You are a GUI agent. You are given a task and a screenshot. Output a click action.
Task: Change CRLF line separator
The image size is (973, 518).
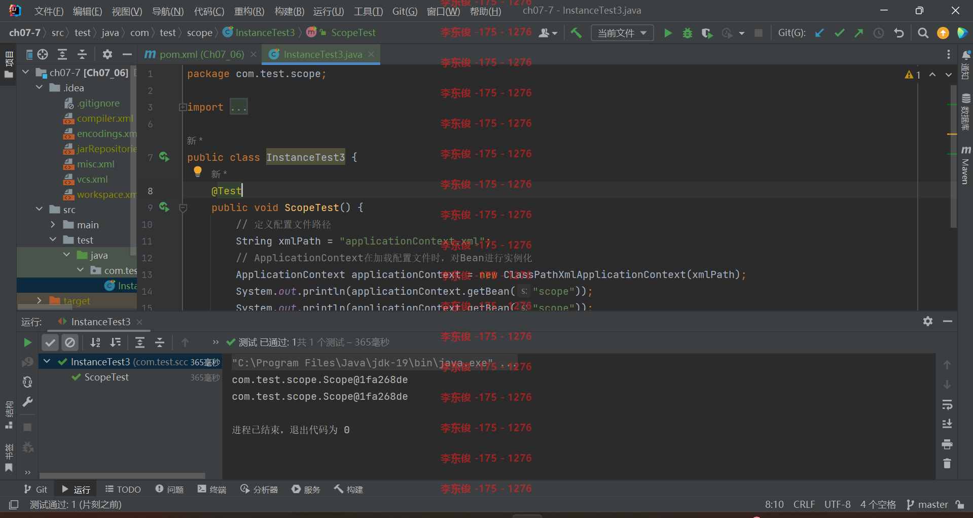(804, 505)
